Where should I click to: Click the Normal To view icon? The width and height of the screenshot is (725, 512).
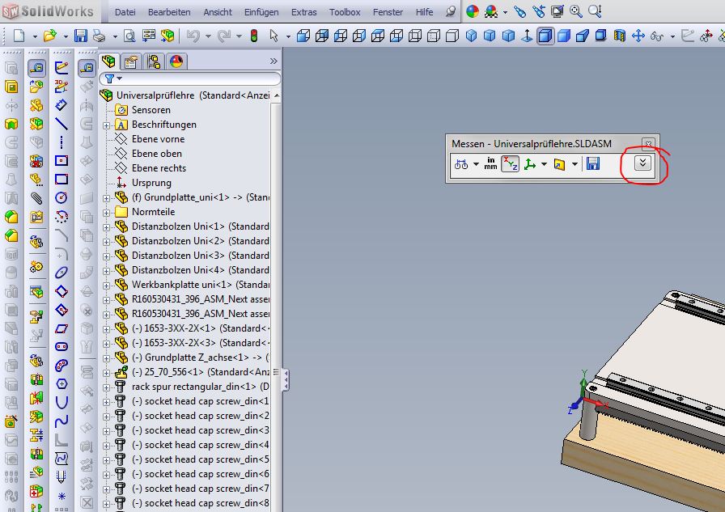[527, 35]
